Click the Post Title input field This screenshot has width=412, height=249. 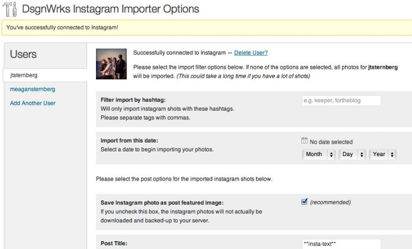(x=341, y=244)
